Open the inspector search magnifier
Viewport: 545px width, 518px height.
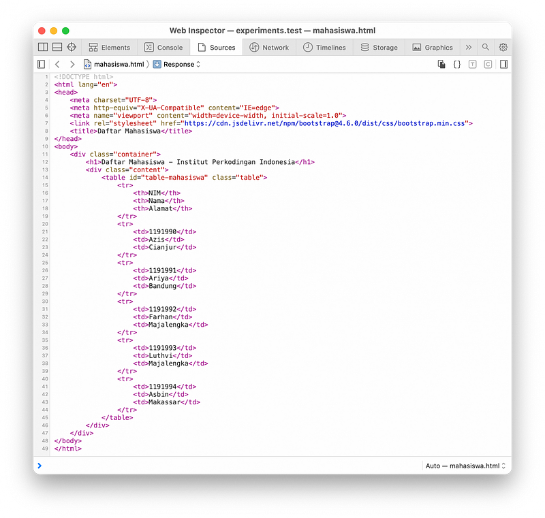click(x=486, y=48)
